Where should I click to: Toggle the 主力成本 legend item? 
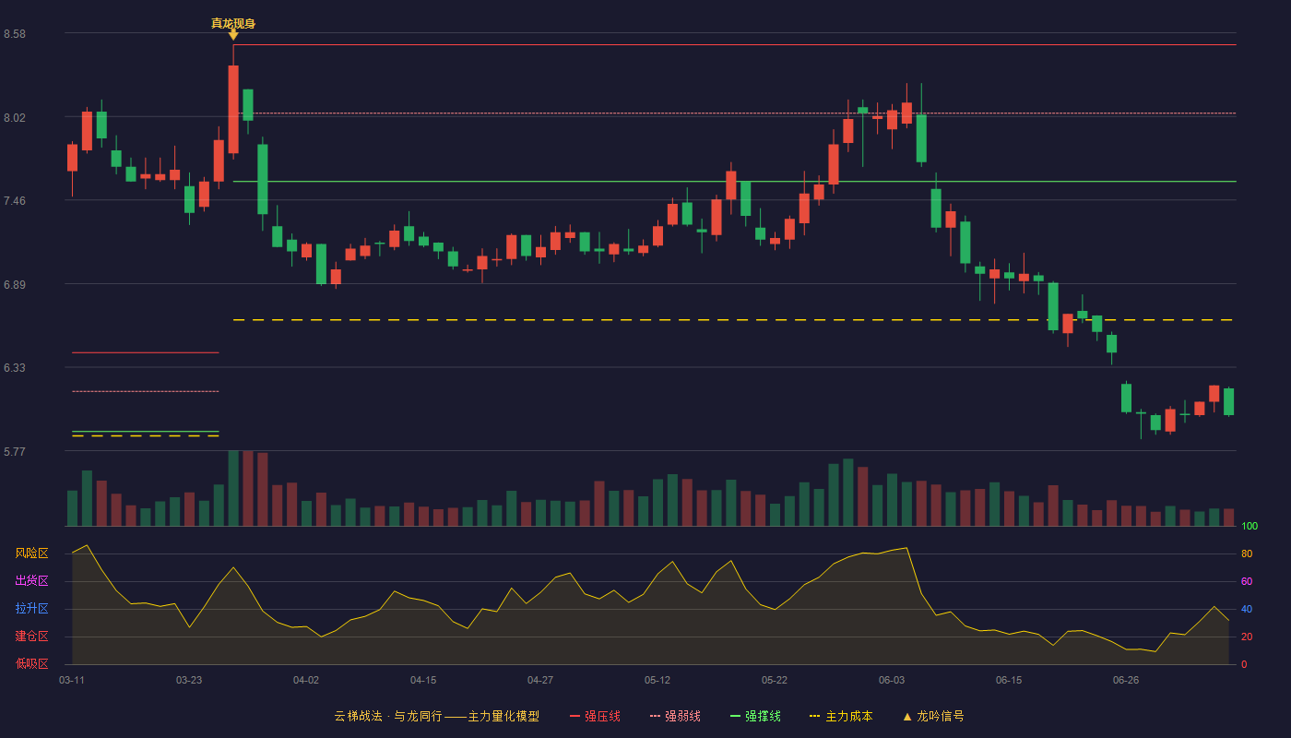coord(840,716)
